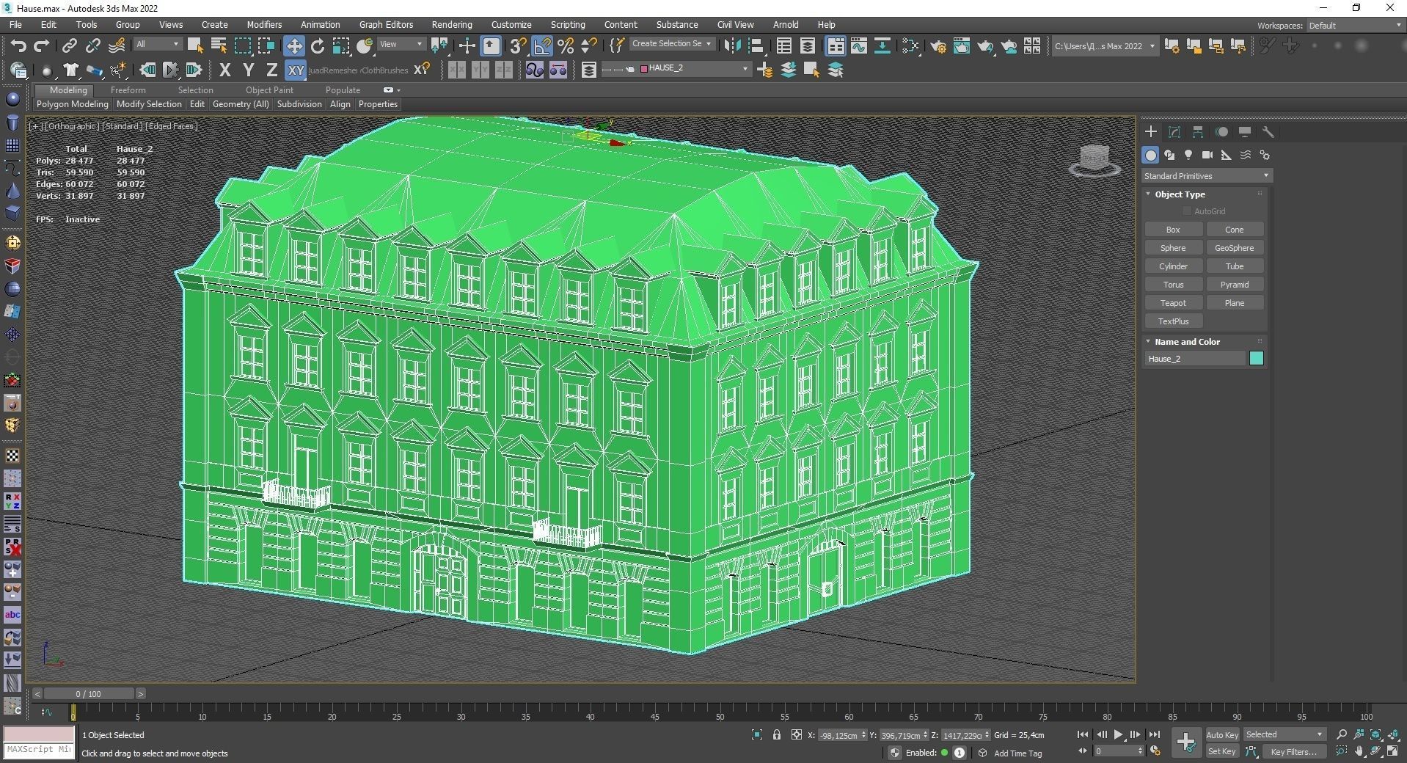Viewport: 1407px width, 763px height.
Task: Open the Create panel tab
Action: (x=1151, y=132)
